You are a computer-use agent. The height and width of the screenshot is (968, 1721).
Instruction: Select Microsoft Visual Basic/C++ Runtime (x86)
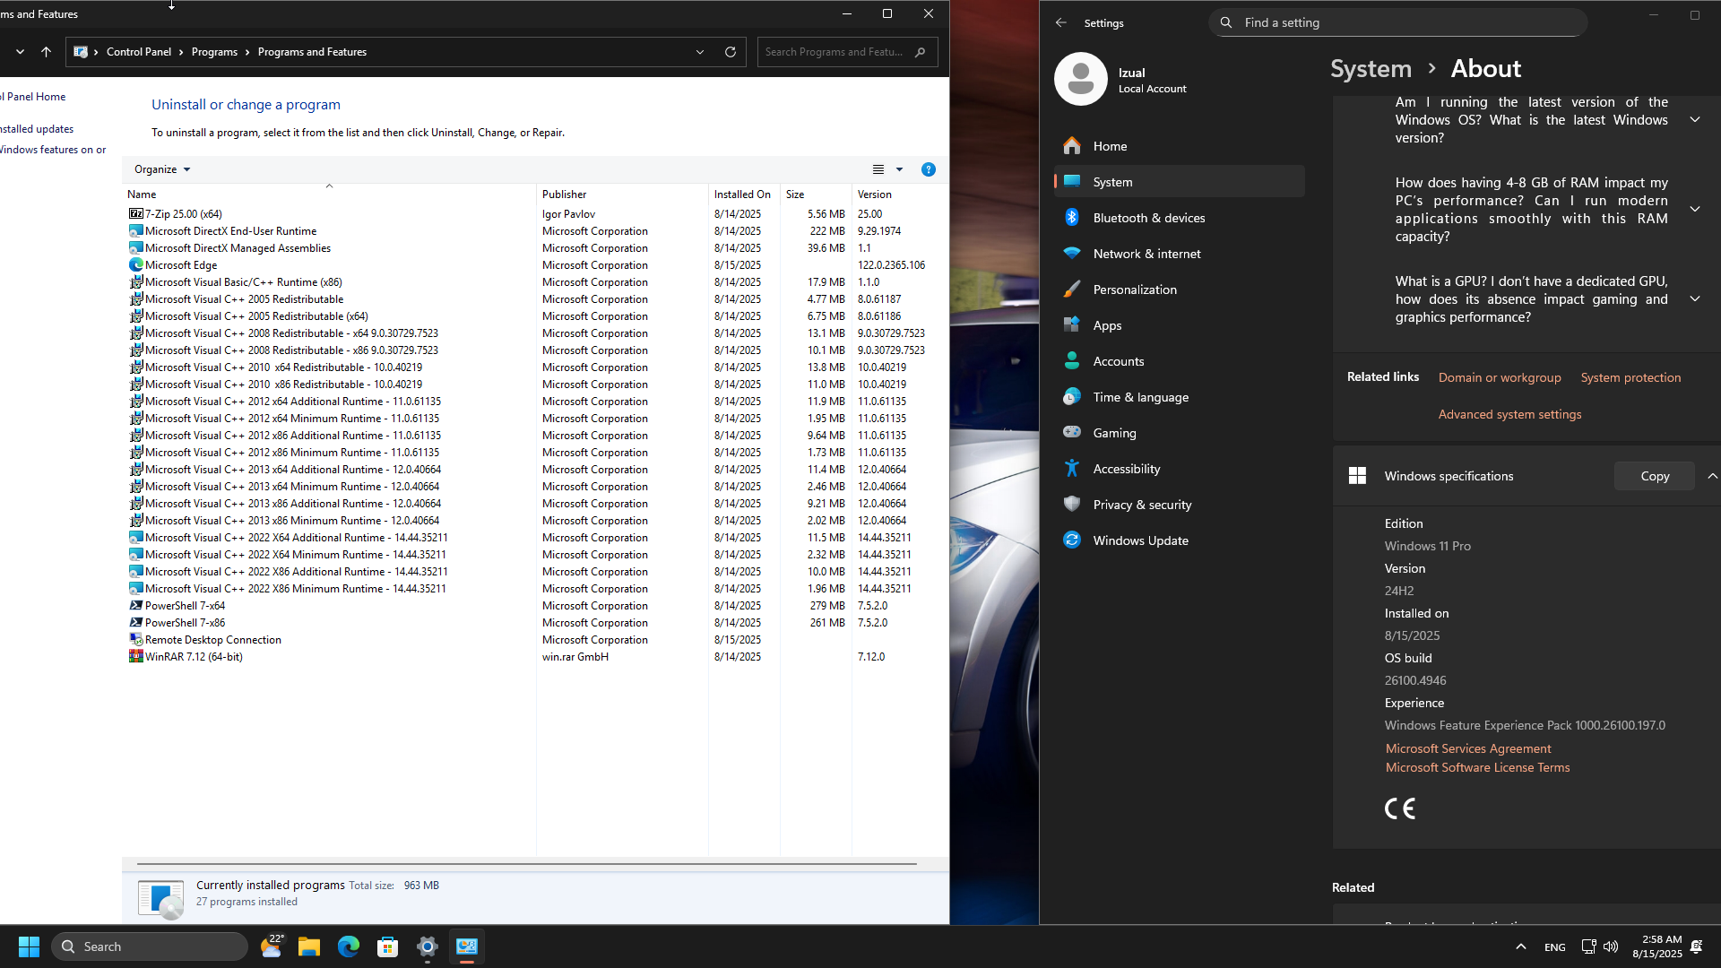point(534,282)
